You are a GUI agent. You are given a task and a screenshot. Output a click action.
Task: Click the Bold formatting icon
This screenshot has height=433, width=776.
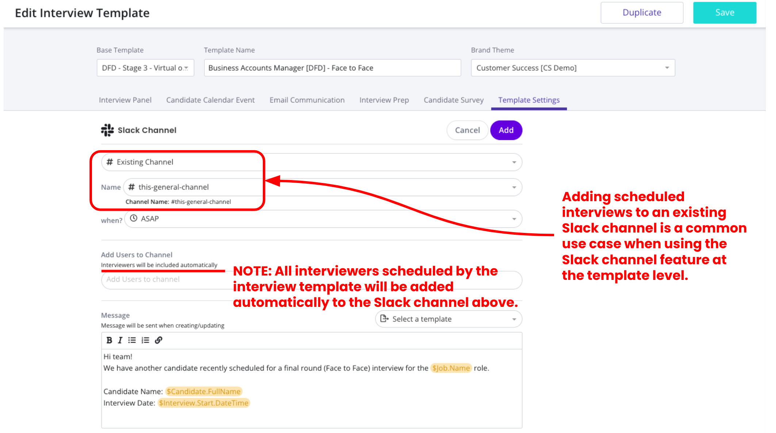pyautogui.click(x=109, y=340)
